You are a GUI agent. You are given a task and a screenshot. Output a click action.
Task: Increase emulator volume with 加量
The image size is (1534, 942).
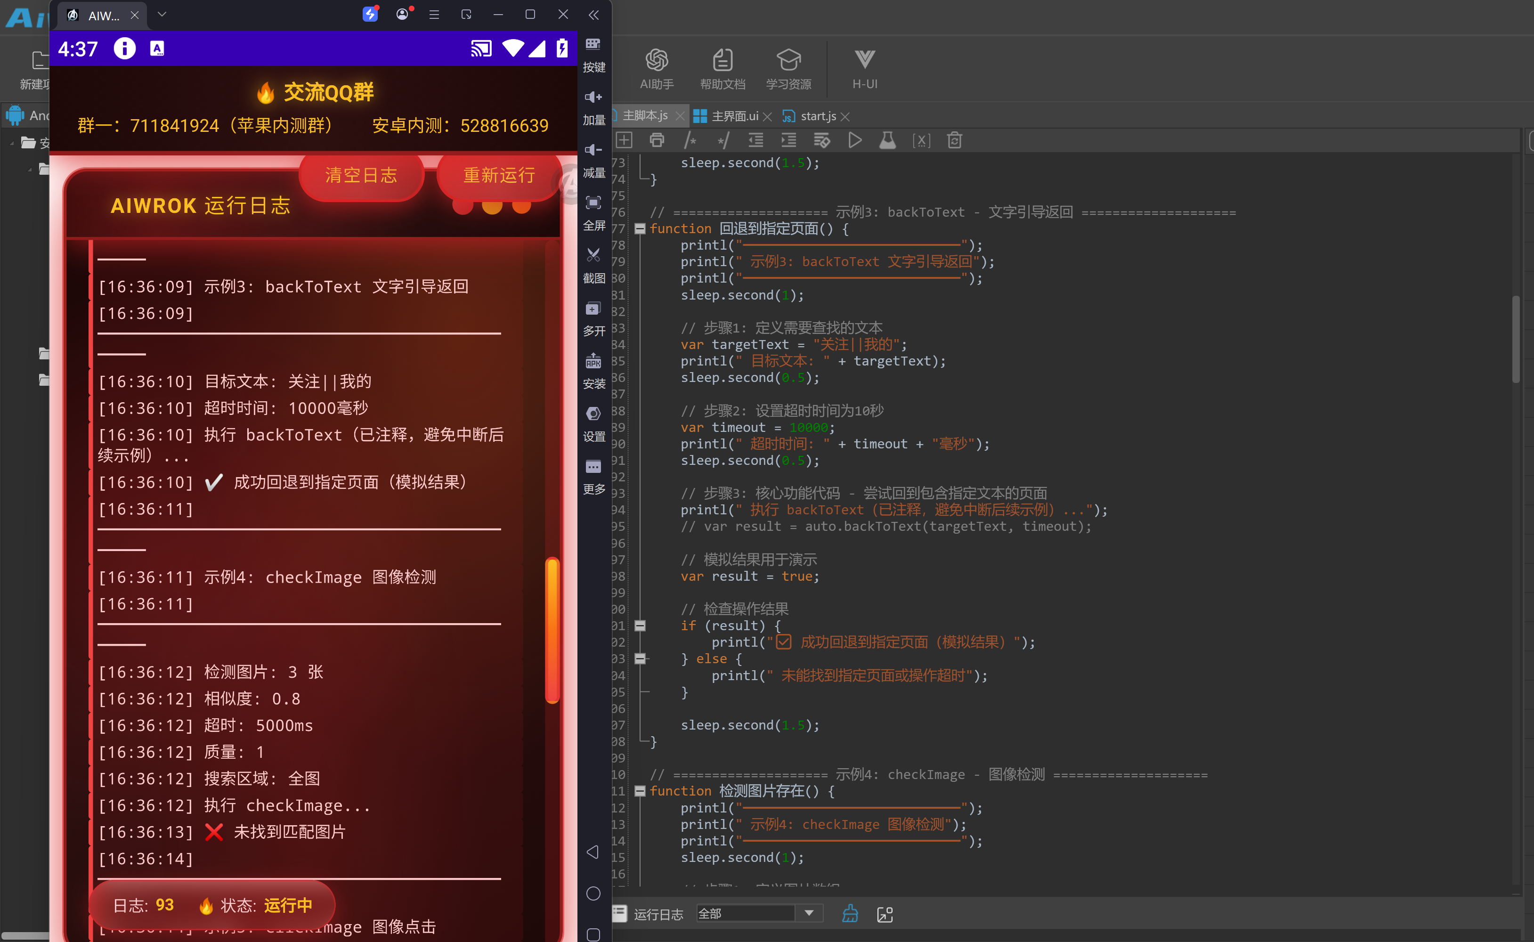(x=593, y=108)
